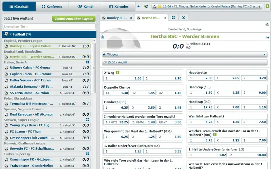271x169 pixels.
Task: Click football icon beside Atalanta Bergamo row
Action: tap(6, 87)
